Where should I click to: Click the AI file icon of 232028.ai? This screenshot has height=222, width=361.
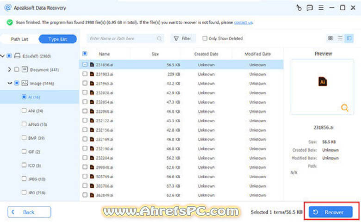coord(92,92)
